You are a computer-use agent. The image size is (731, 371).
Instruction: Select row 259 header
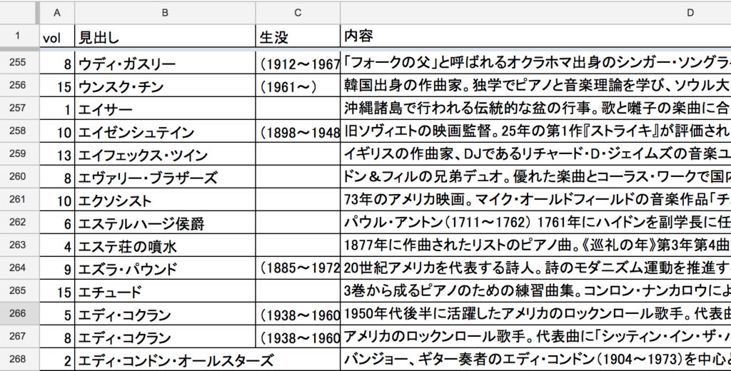(x=18, y=154)
